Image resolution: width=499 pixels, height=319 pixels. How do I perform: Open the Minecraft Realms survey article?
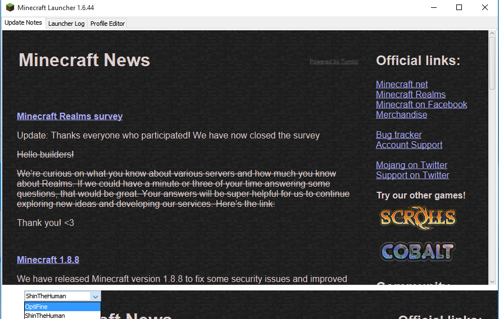(70, 117)
